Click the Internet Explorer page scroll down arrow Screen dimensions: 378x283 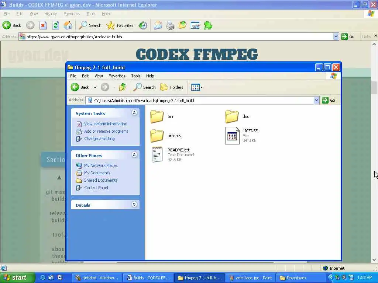point(374,260)
